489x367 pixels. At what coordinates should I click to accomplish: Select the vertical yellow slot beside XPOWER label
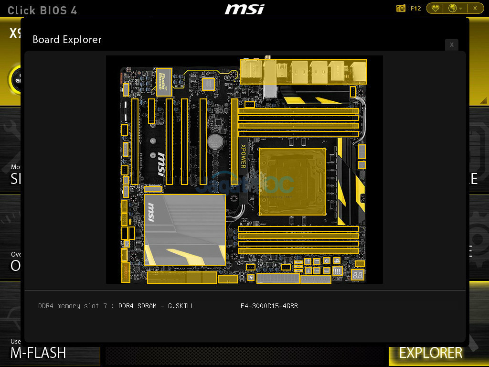[x=234, y=141]
